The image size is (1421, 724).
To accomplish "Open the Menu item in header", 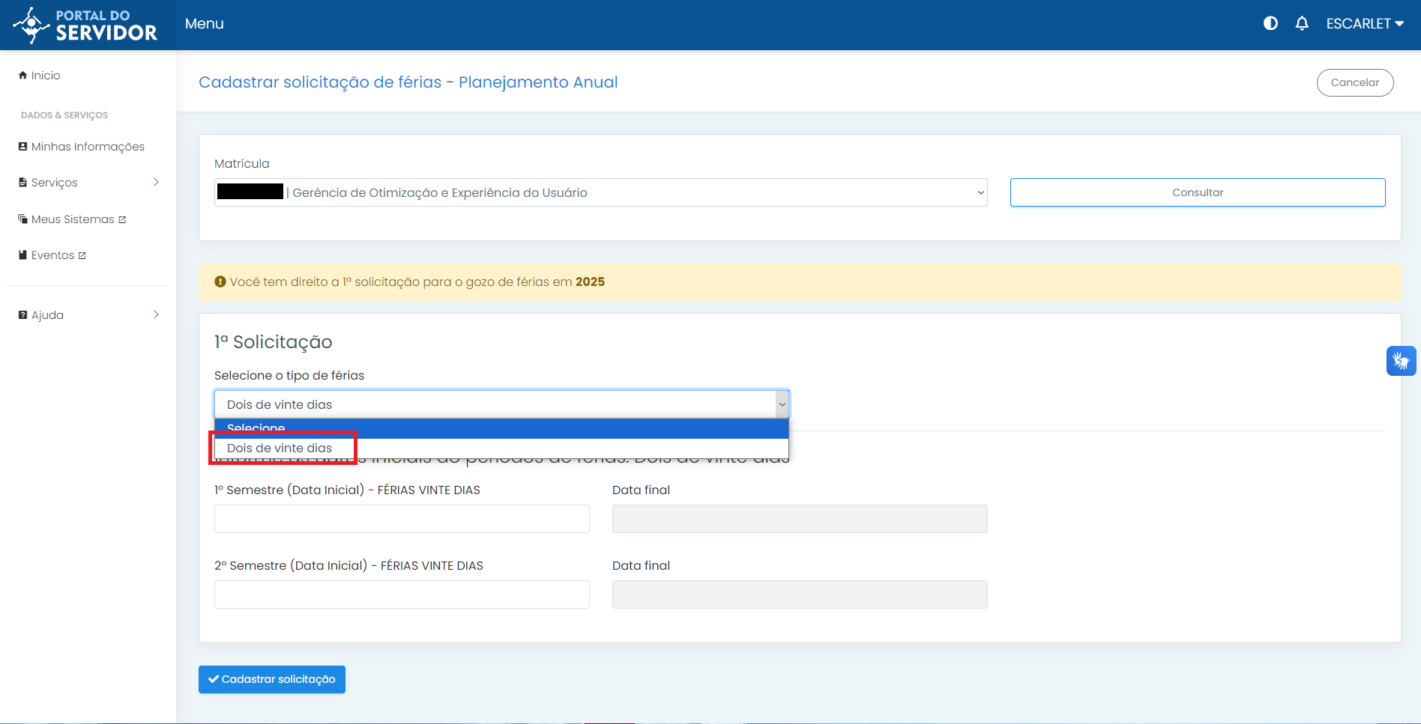I will [204, 24].
